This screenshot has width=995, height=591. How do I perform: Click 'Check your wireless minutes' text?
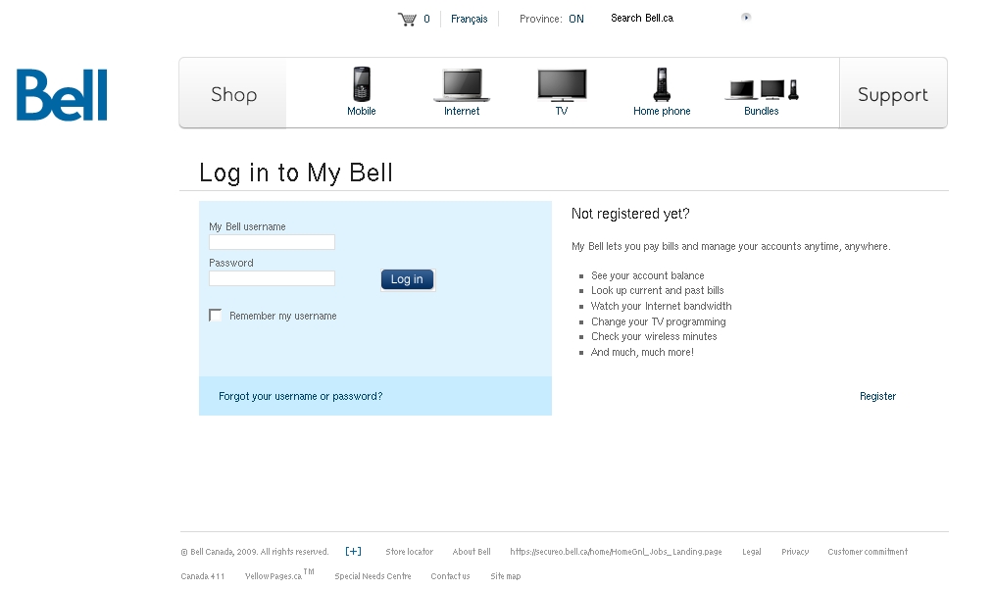coord(654,336)
